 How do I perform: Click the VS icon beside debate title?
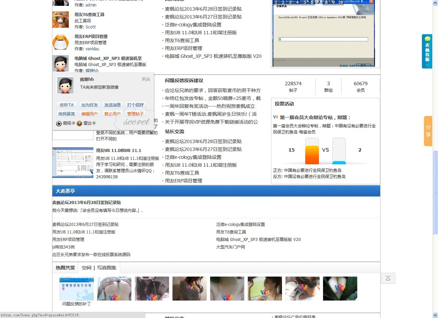[275, 117]
